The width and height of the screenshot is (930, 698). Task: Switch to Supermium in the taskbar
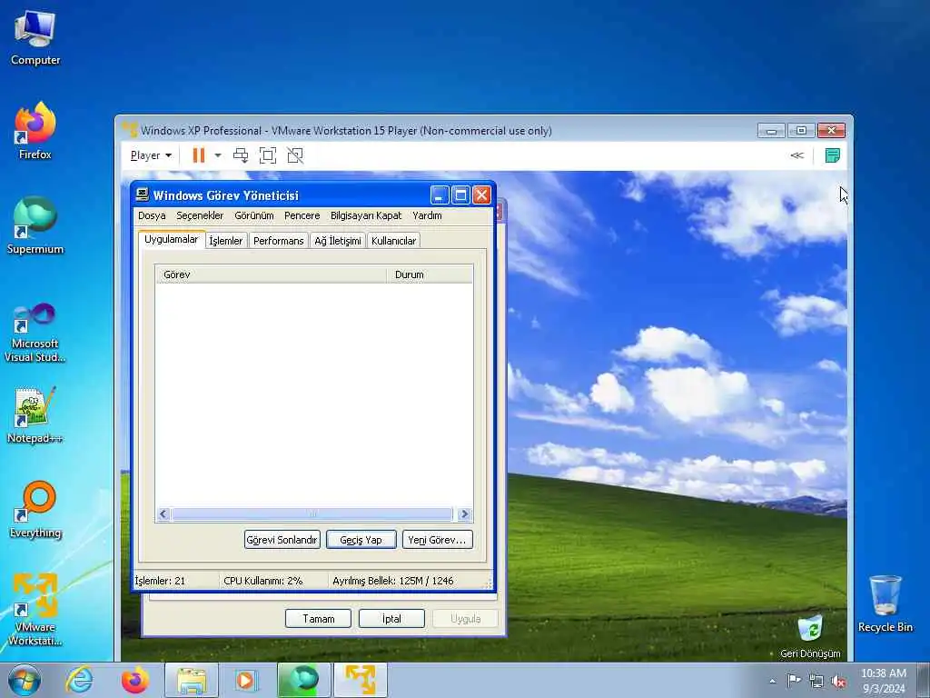point(303,680)
